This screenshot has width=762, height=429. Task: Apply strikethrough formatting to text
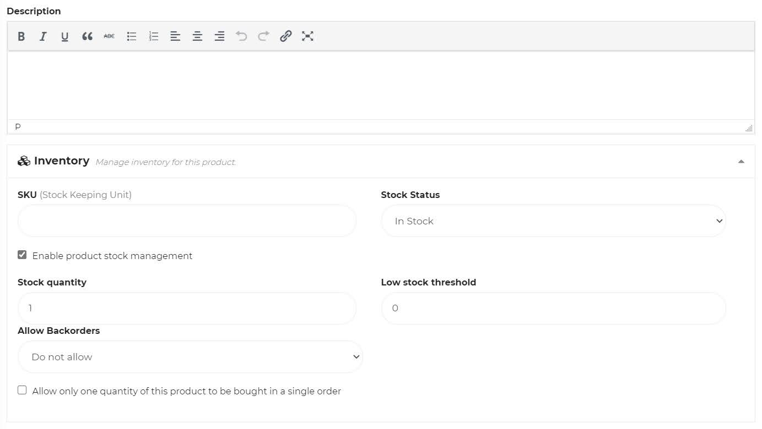point(109,36)
